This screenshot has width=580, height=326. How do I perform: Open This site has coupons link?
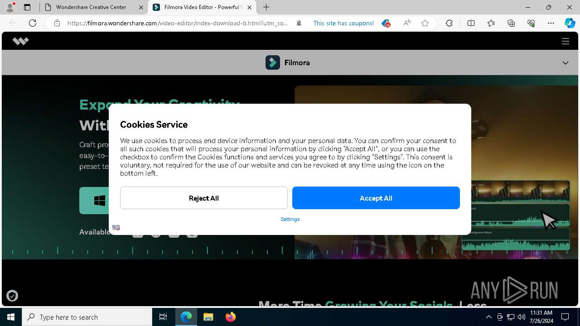tap(343, 23)
